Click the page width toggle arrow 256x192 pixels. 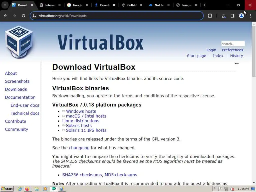click(236, 63)
